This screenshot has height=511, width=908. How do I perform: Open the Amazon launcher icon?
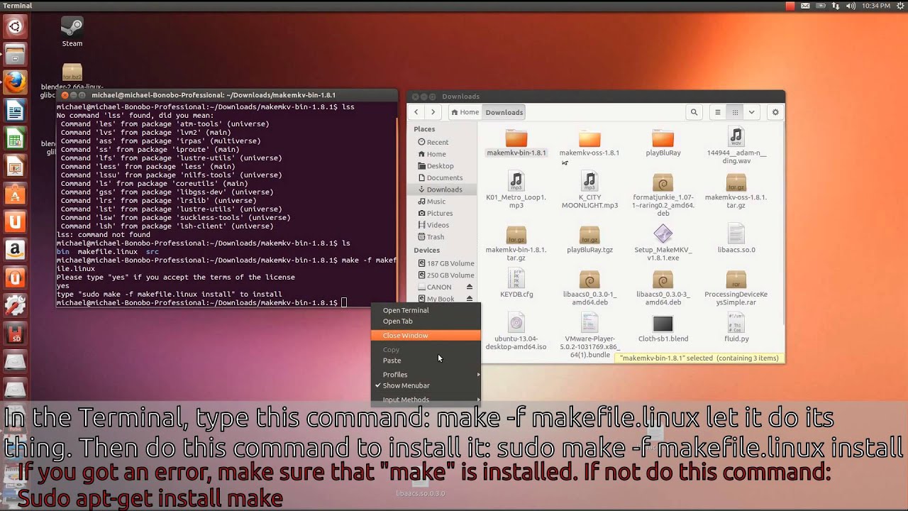pyautogui.click(x=15, y=249)
